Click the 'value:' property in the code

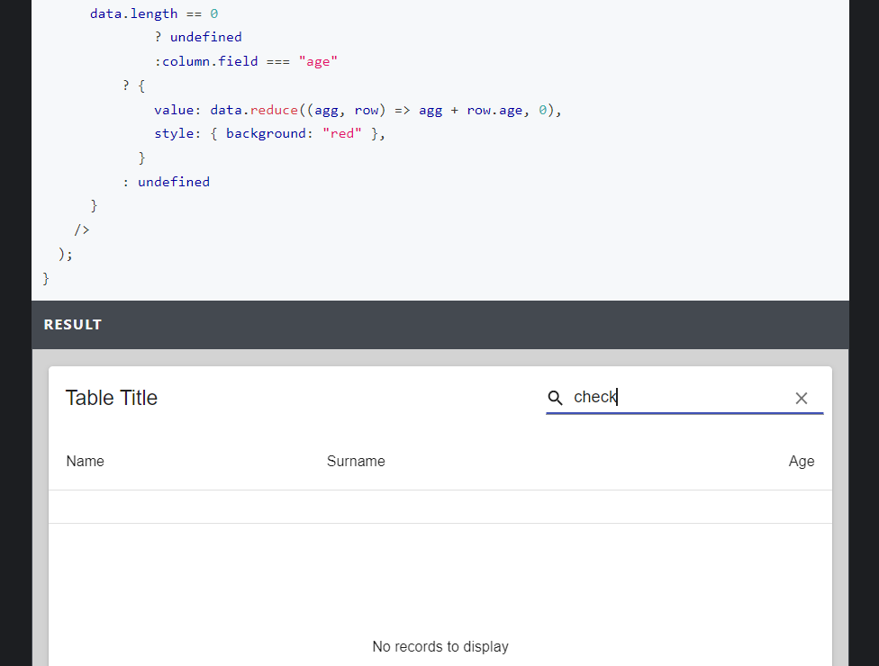175,109
